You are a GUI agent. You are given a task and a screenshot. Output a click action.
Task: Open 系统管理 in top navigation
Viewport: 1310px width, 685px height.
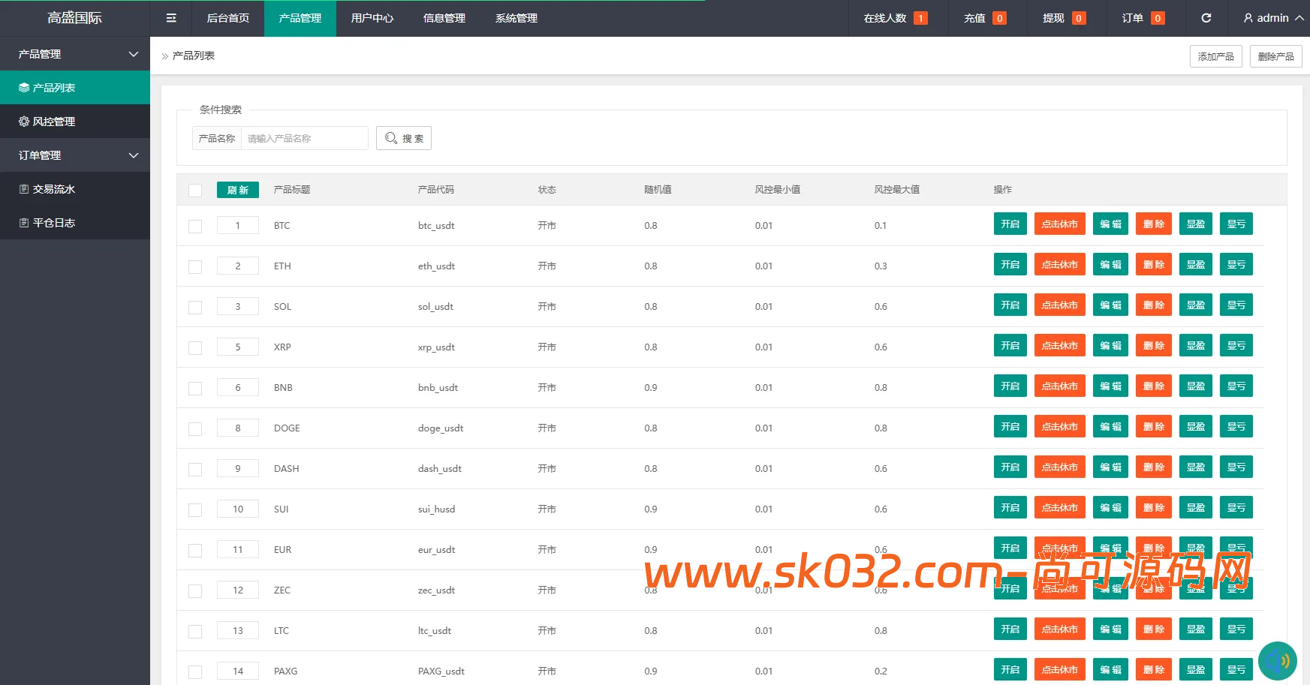point(516,18)
